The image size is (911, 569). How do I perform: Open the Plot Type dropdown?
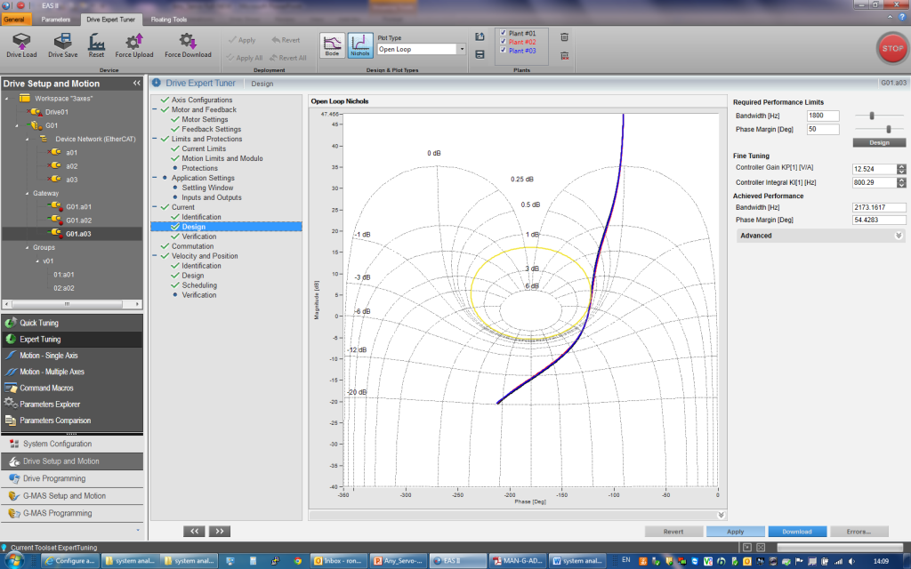pyautogui.click(x=461, y=50)
